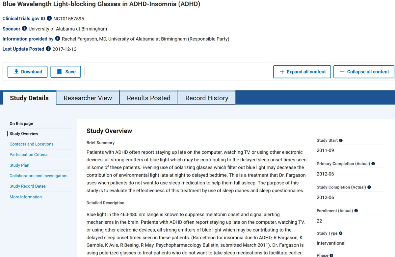Open the Record History tab
The width and height of the screenshot is (395, 257).
pyautogui.click(x=207, y=98)
